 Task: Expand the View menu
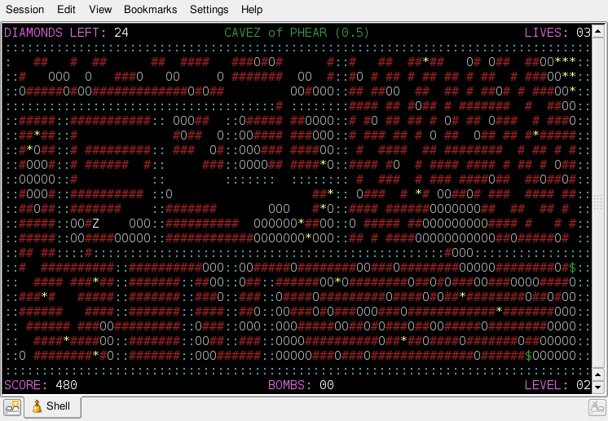(100, 10)
